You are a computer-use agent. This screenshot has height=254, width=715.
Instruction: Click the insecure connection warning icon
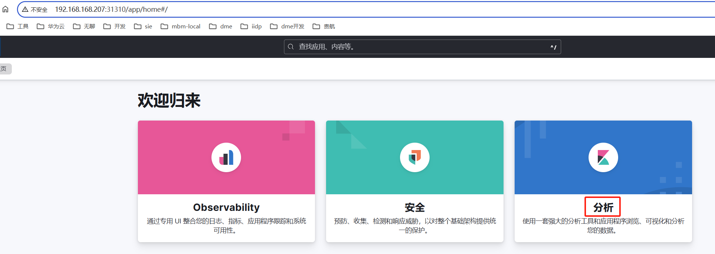pyautogui.click(x=25, y=9)
